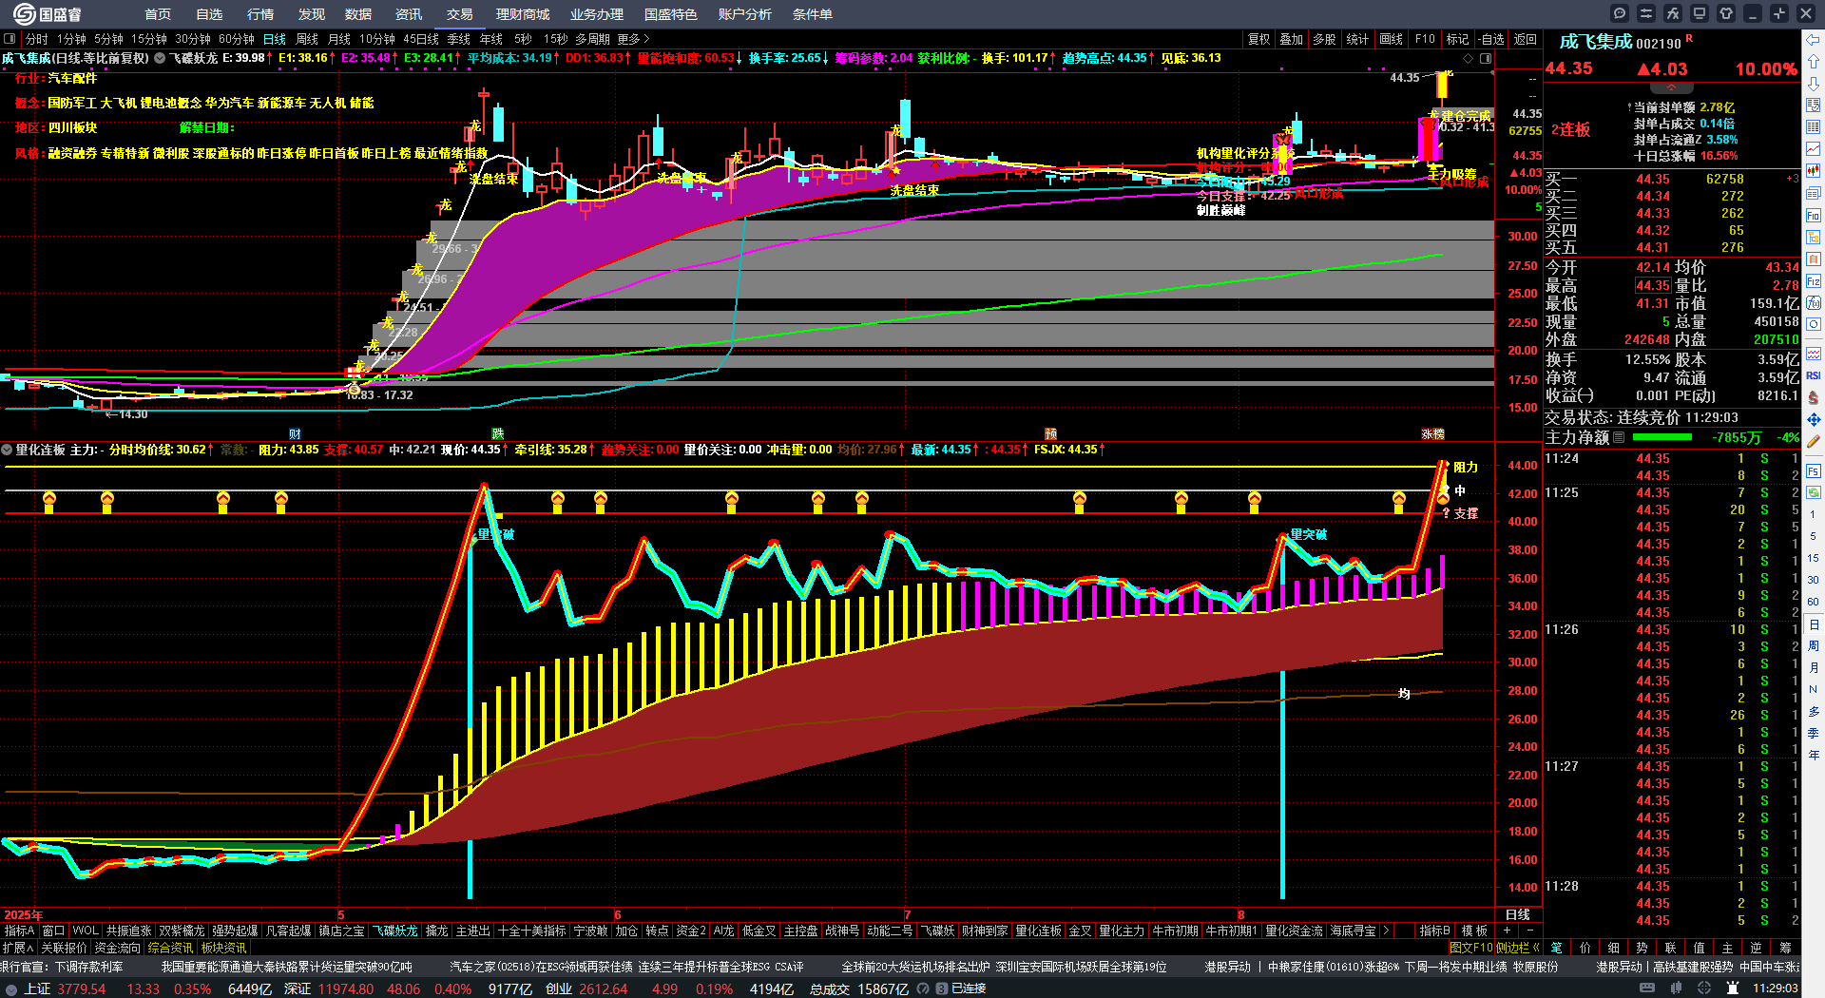Open the 行情 menu
Image resolution: width=1825 pixels, height=998 pixels.
coord(260,14)
